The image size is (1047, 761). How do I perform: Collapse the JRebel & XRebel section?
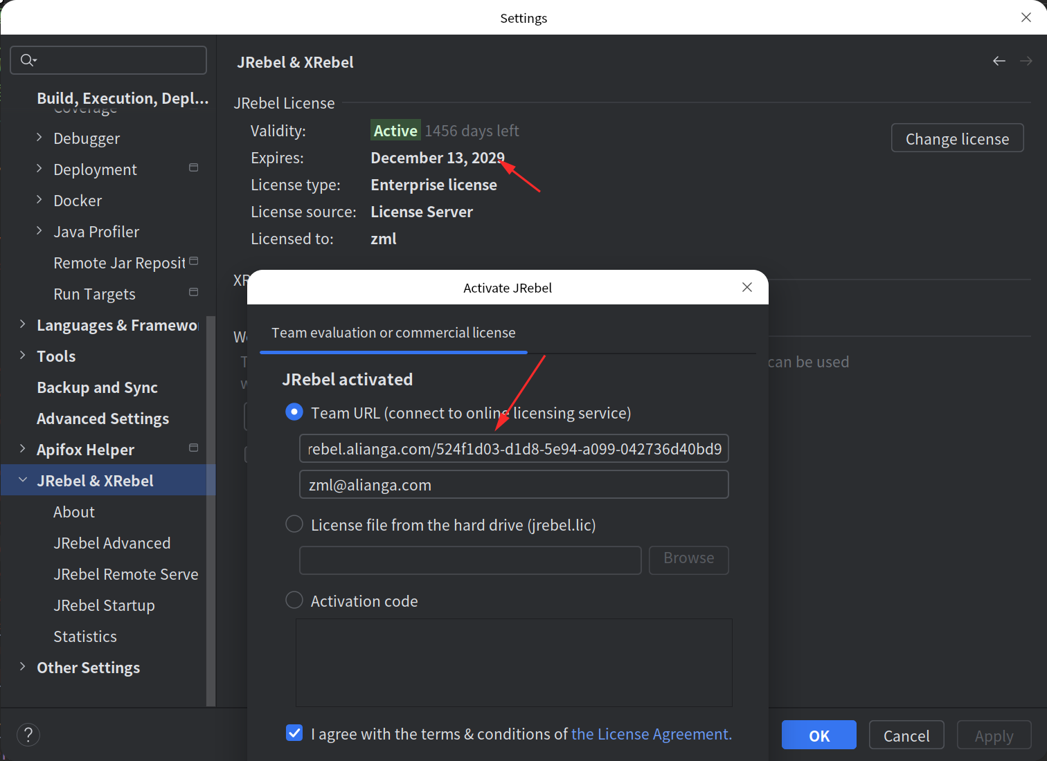(23, 480)
